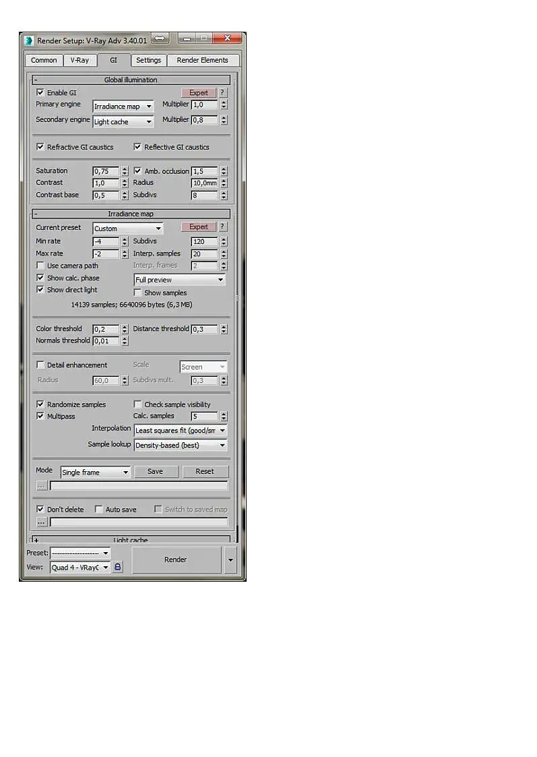Switch to the Common tab
Image resolution: width=537 pixels, height=757 pixels.
click(44, 61)
